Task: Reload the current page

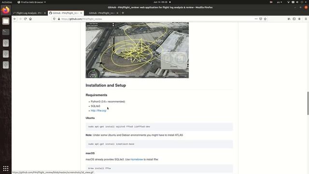Action: 25,19
